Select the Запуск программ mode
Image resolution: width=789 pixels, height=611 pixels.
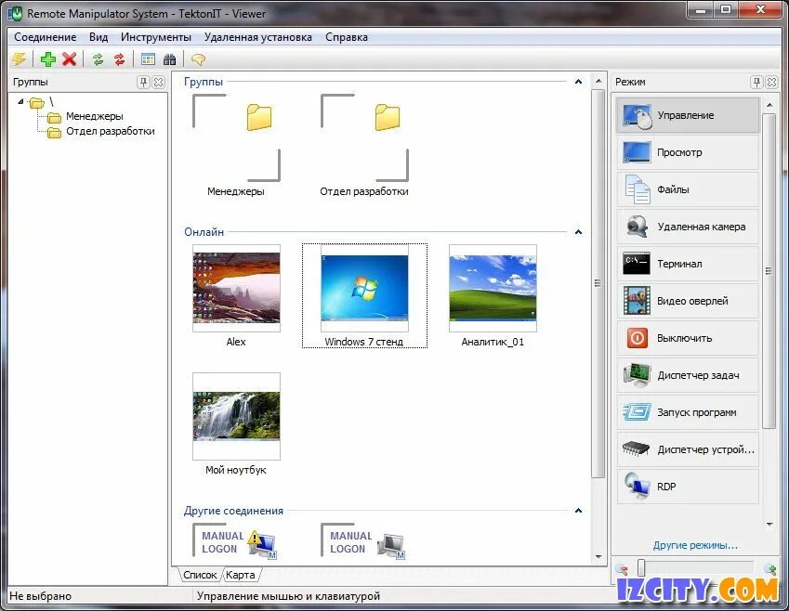click(688, 412)
